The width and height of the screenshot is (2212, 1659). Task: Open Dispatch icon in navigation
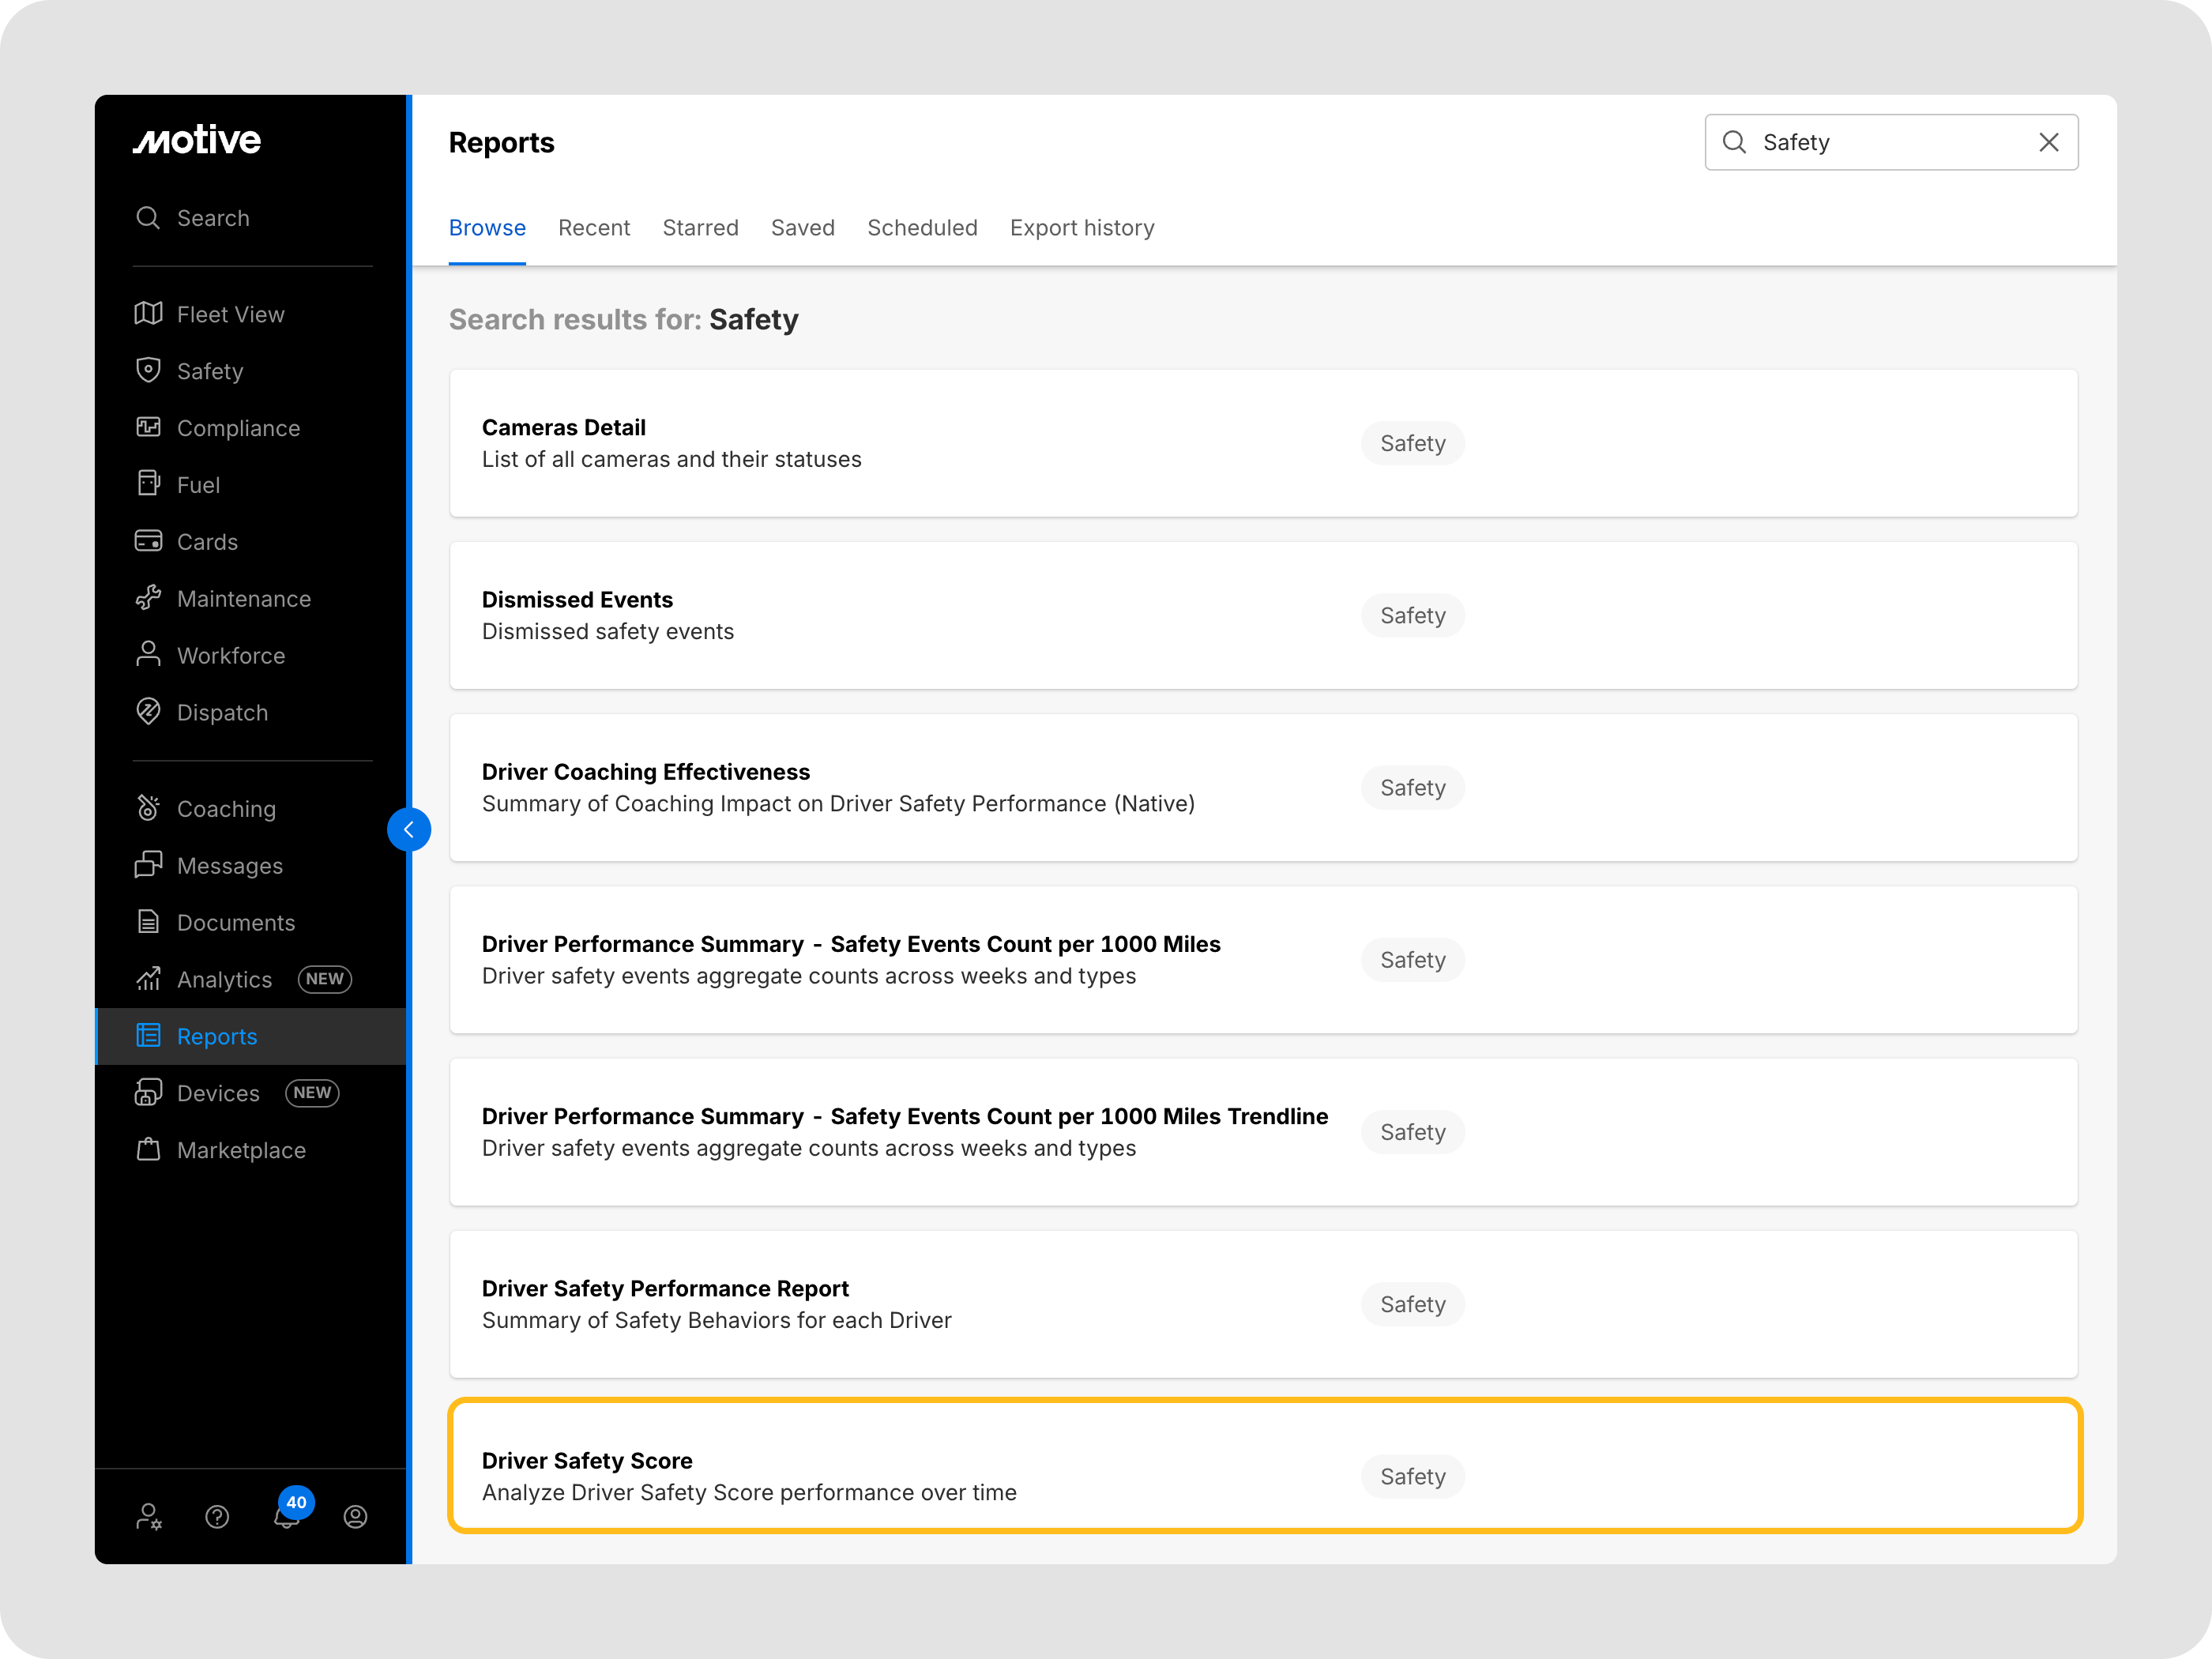point(148,712)
